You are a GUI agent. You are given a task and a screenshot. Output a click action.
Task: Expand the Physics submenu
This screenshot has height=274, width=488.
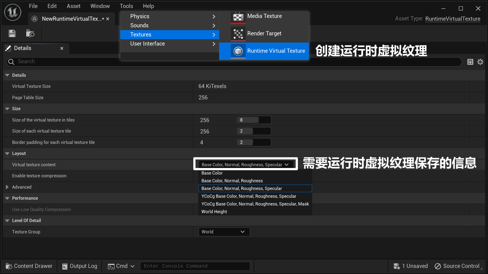170,16
